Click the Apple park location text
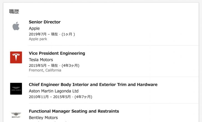The width and height of the screenshot is (202, 122). 38,39
